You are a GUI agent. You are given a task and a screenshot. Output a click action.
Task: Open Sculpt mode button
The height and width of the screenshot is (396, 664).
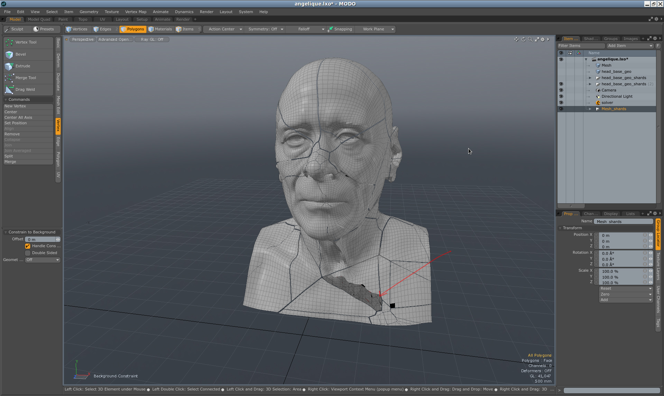[x=17, y=29]
